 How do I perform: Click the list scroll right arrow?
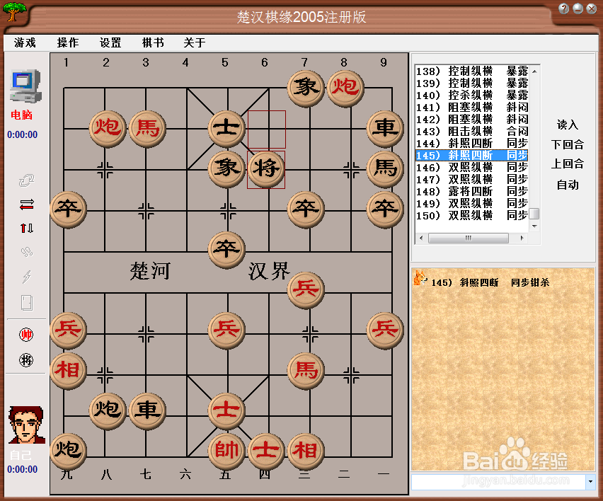522,238
